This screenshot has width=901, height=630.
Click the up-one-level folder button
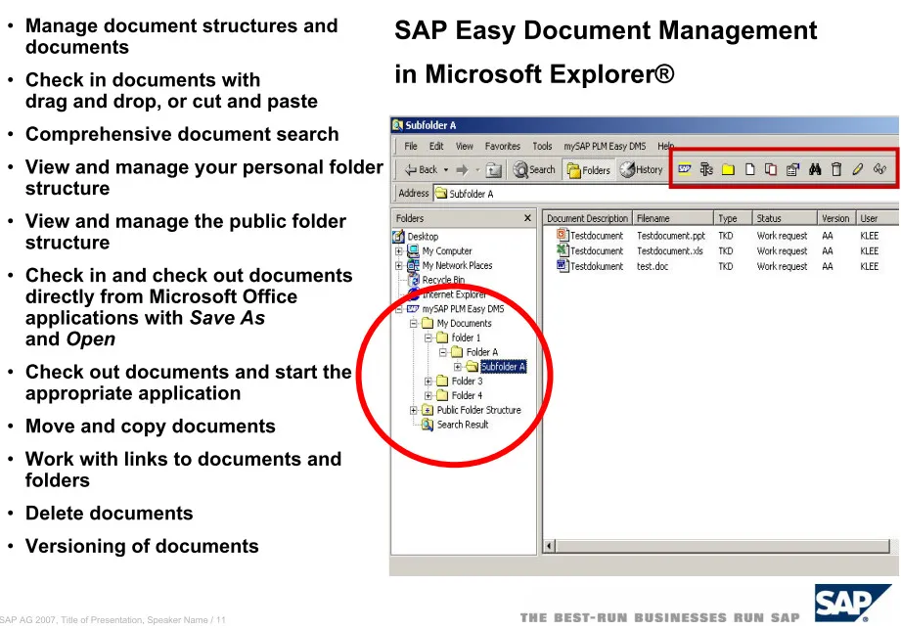pos(495,168)
